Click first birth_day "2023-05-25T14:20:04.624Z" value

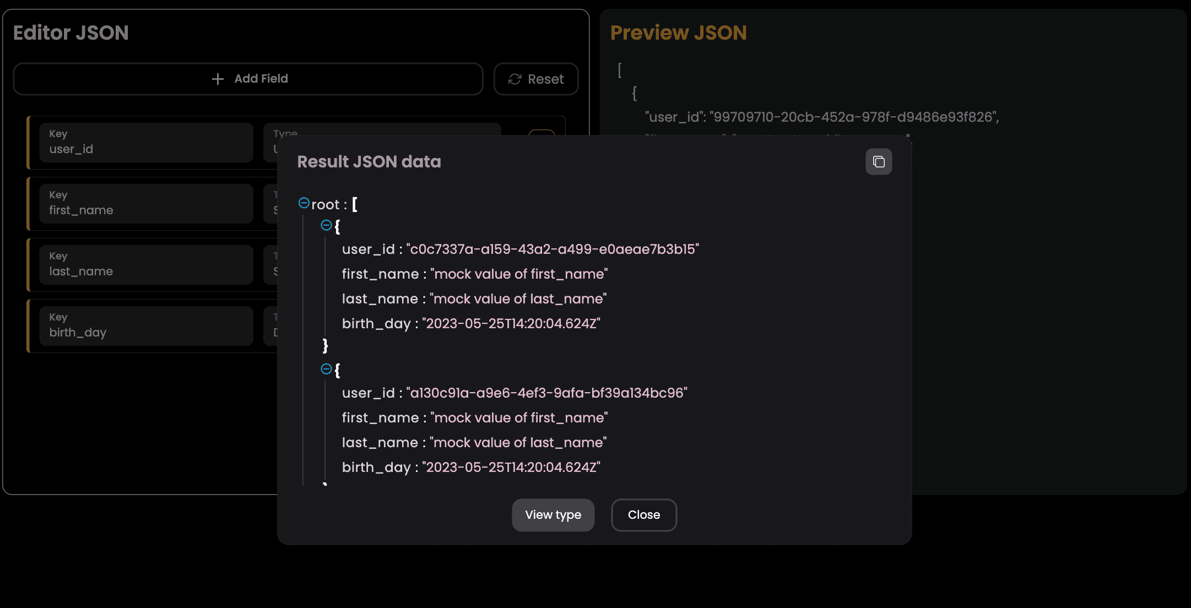coord(511,324)
